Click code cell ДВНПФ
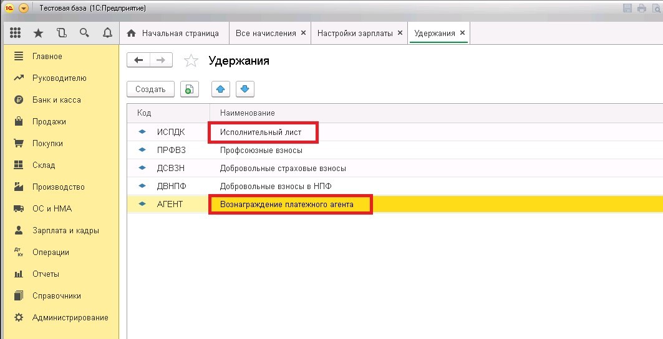Viewport: 663px width, 339px height. click(x=172, y=186)
